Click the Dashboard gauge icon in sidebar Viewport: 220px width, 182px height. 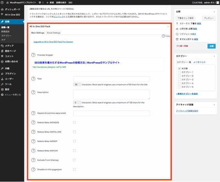2,9
